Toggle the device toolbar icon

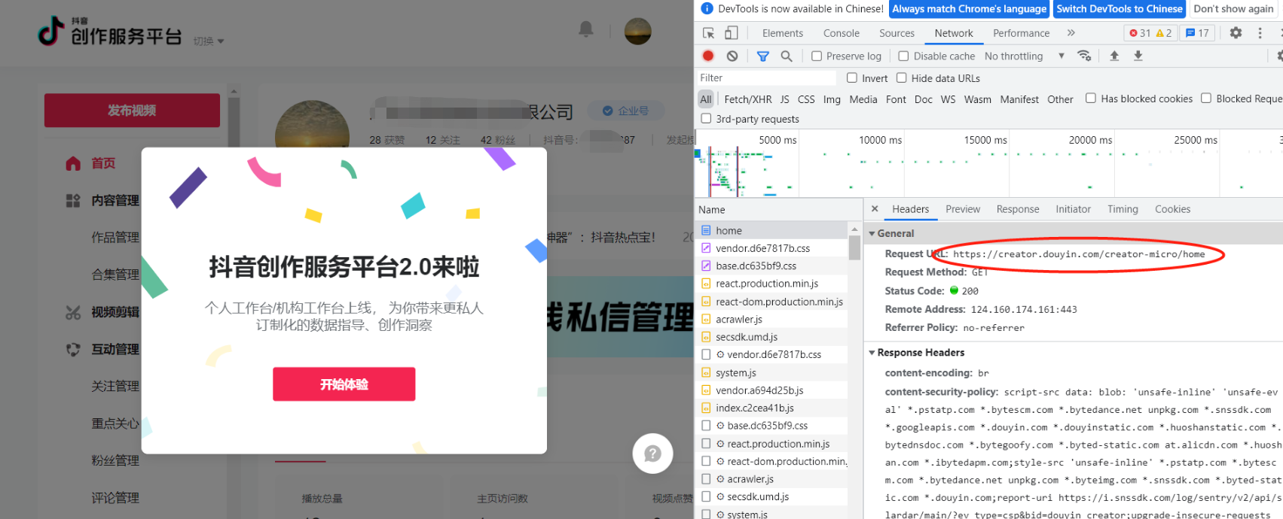click(731, 33)
